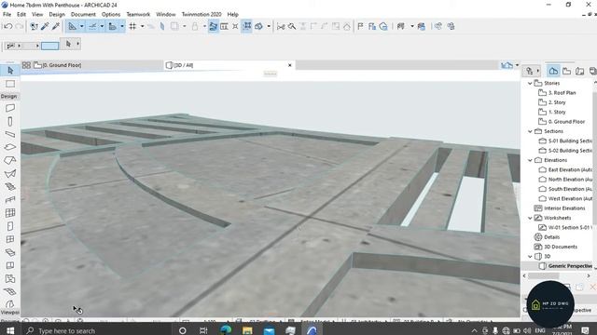Open the View Map icon in Navigator

[566, 71]
